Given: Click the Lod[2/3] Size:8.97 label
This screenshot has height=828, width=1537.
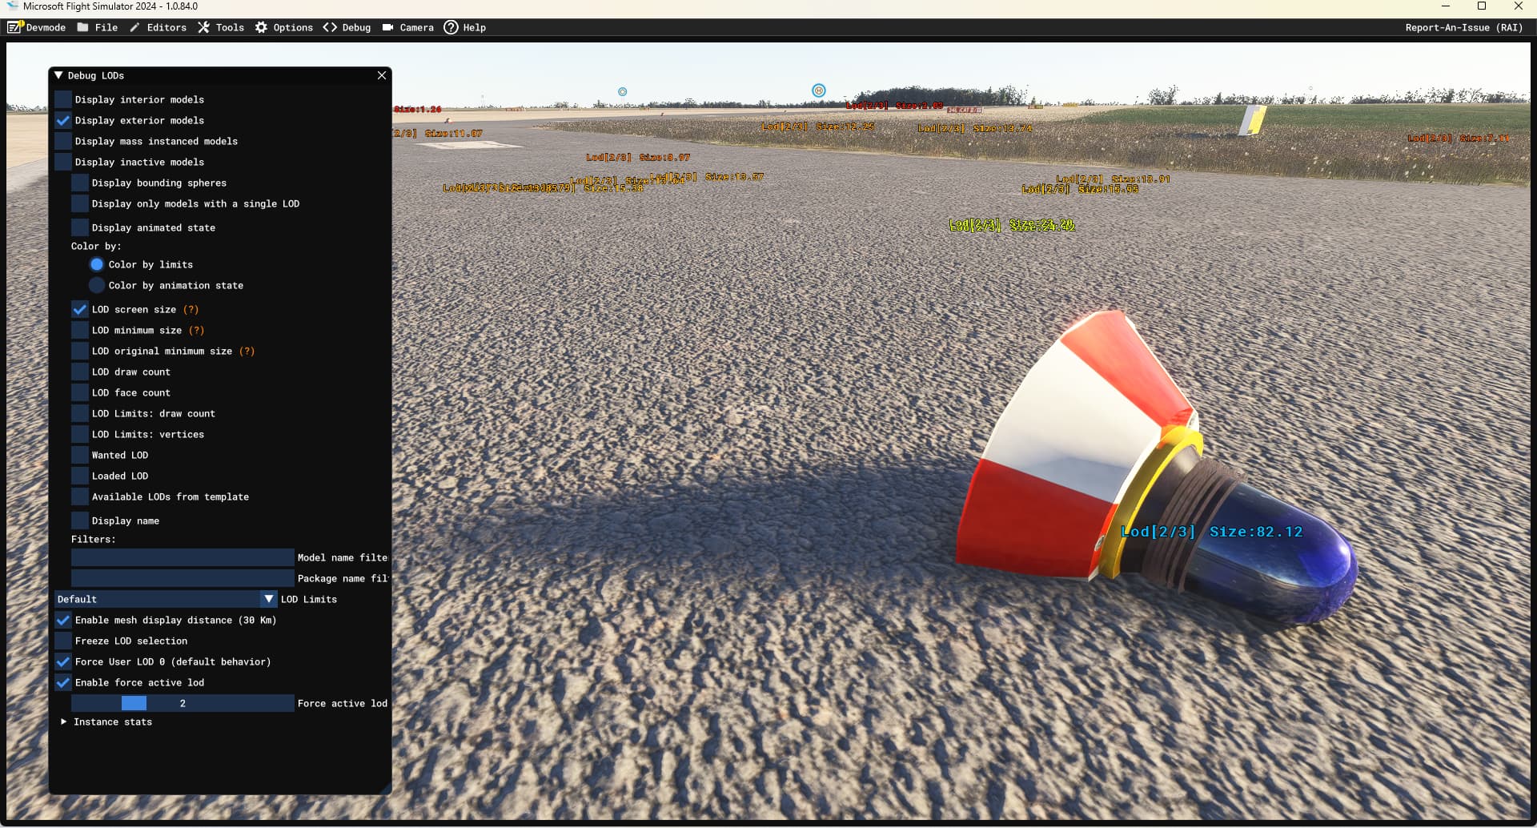Looking at the screenshot, I should [638, 158].
